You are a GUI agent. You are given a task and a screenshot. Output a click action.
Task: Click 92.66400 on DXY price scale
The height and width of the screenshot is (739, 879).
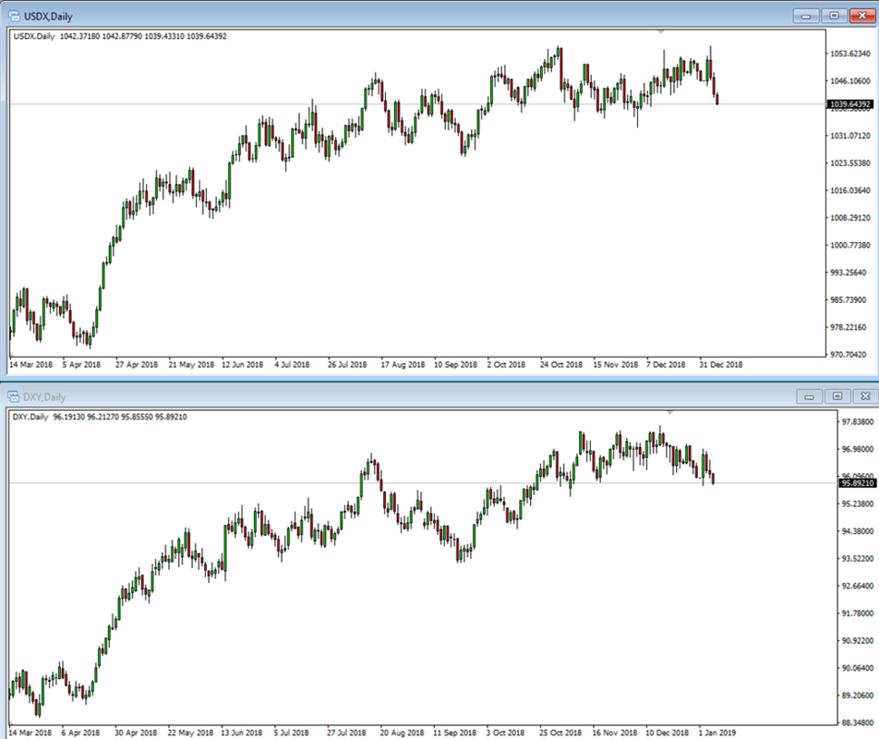pyautogui.click(x=858, y=586)
